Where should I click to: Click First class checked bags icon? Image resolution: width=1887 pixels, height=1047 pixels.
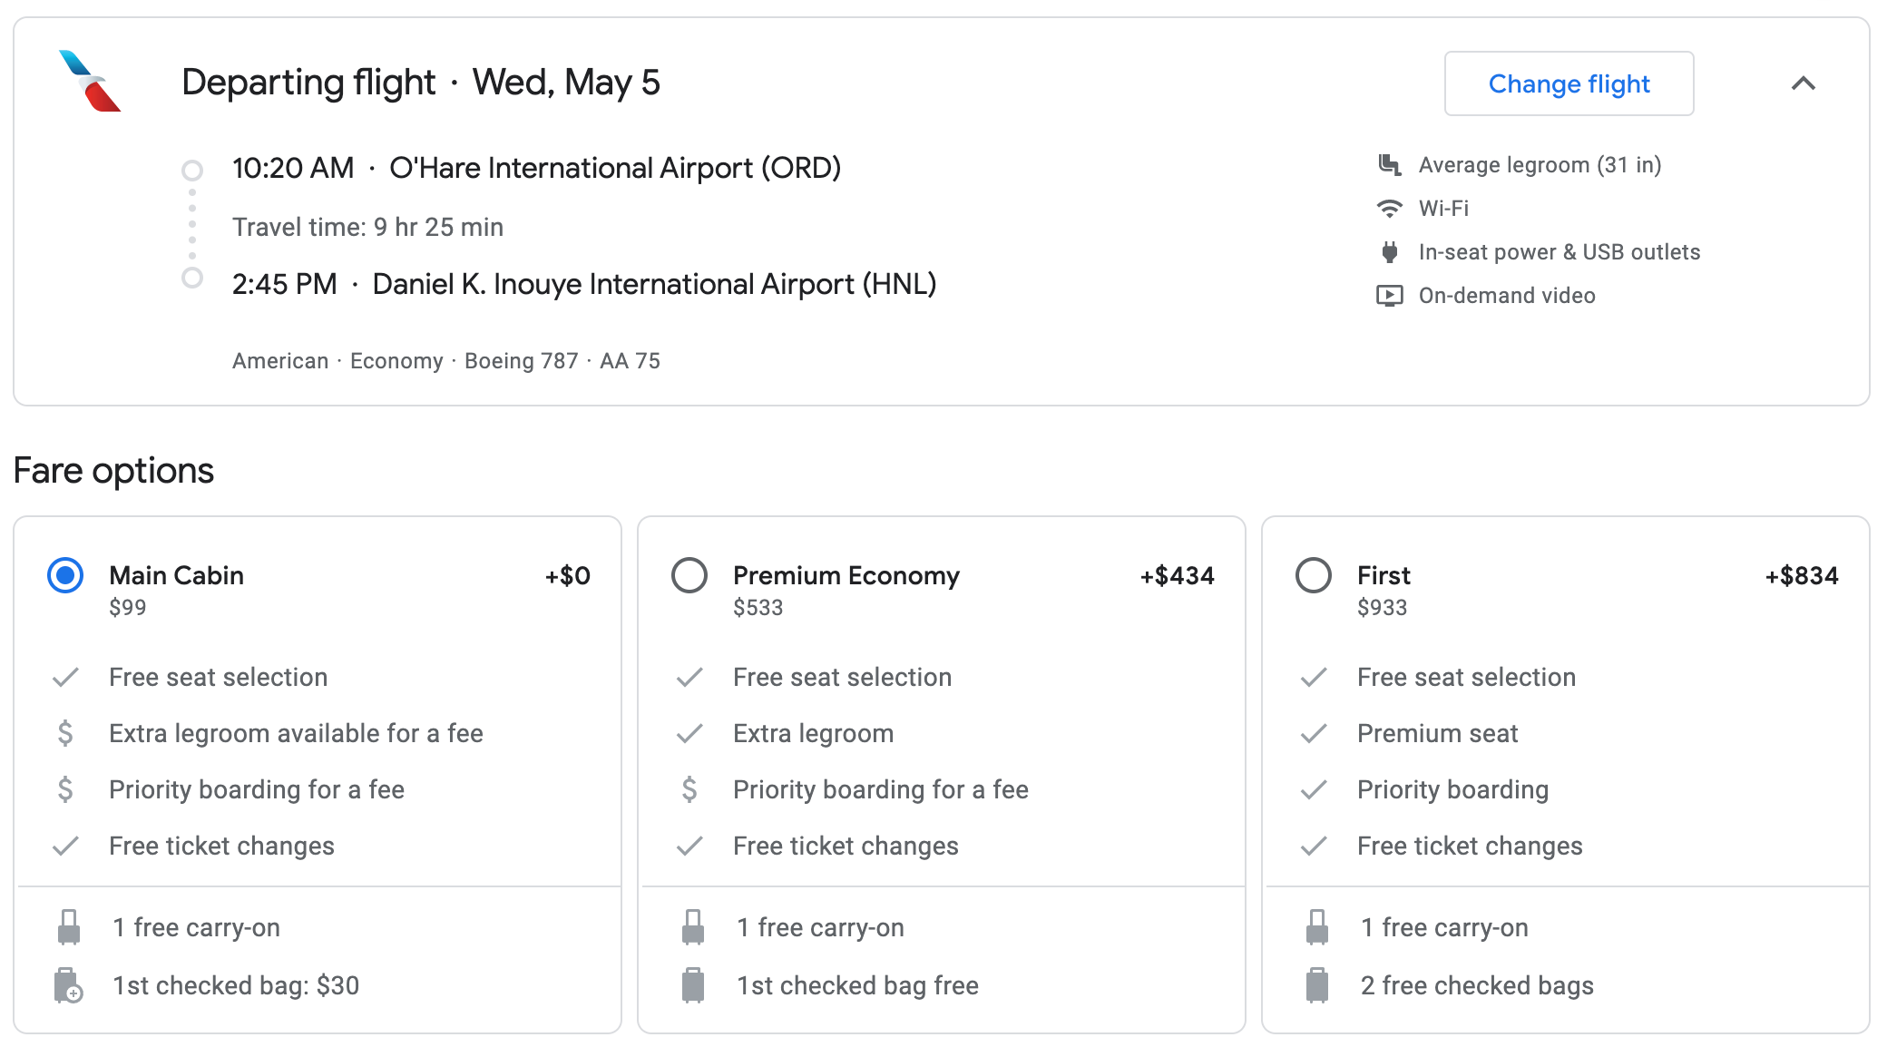coord(1316,985)
